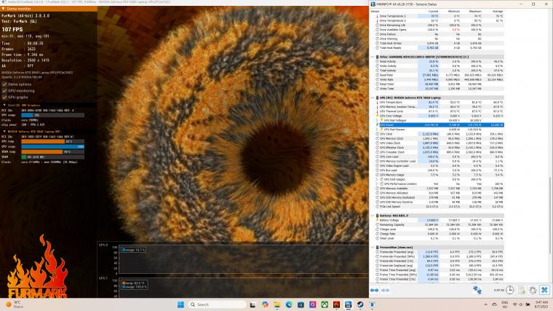
Task: Click the GPU temp bar in FurMark
Action: [x=52, y=141]
